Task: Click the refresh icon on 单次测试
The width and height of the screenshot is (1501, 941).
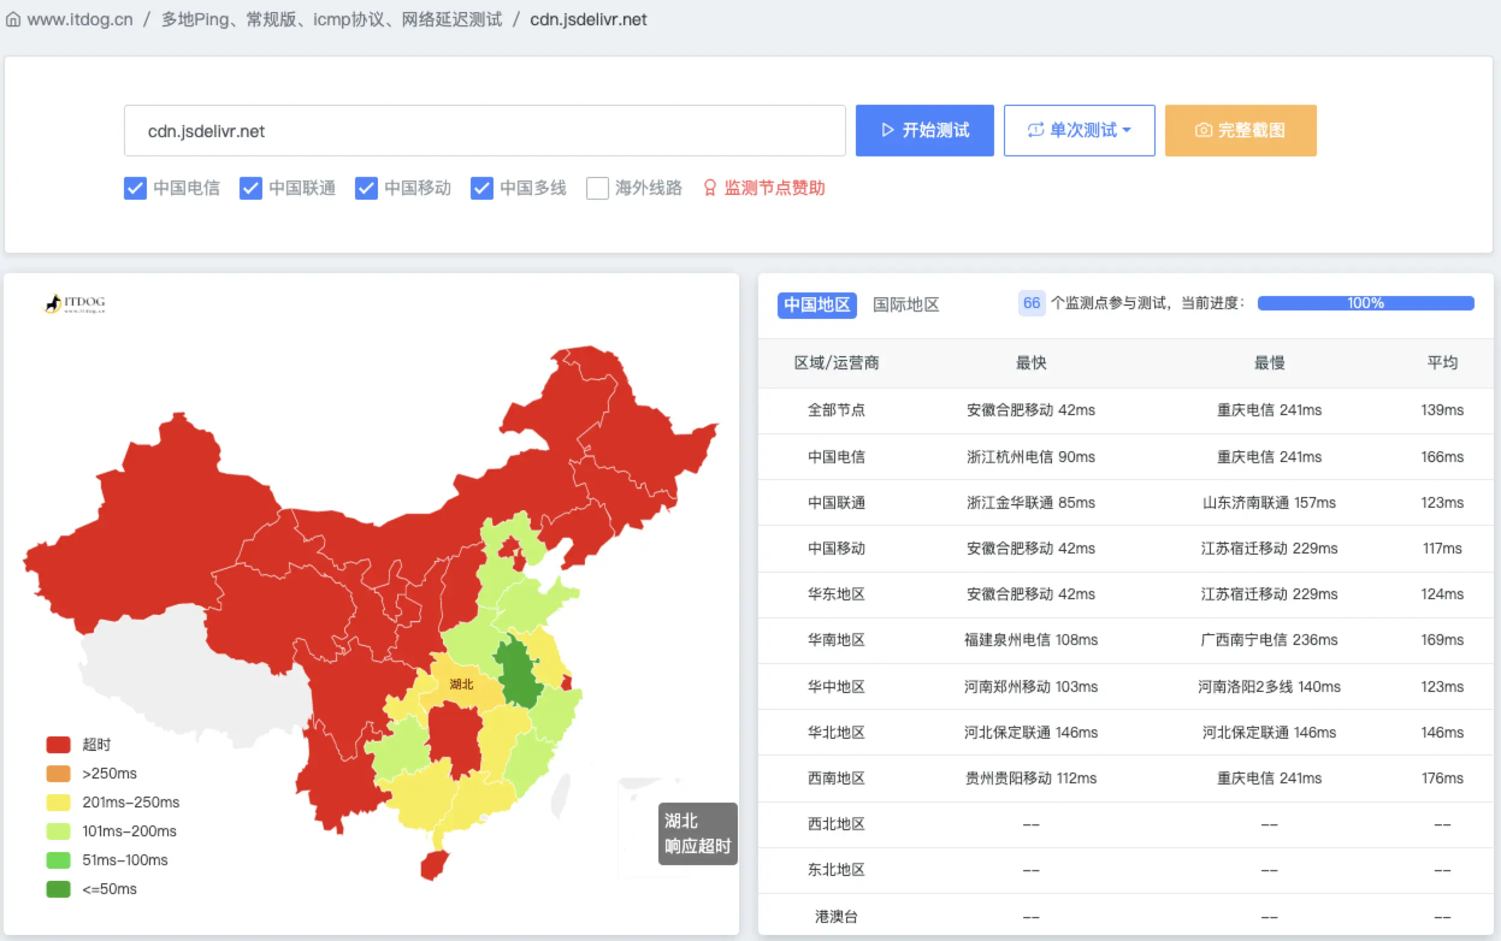Action: pos(1035,130)
